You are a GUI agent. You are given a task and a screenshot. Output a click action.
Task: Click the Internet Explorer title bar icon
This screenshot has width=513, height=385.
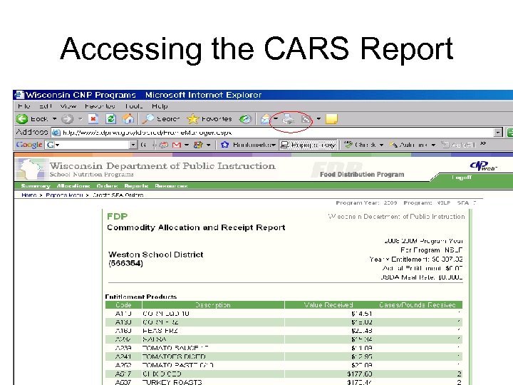tap(19, 95)
